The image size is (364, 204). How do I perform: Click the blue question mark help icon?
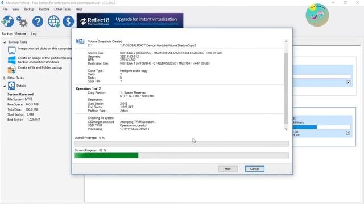38,22
